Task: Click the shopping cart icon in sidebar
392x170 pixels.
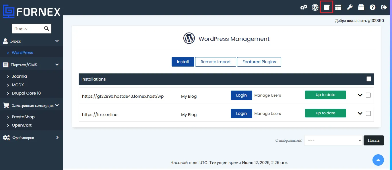Action: click(6, 105)
